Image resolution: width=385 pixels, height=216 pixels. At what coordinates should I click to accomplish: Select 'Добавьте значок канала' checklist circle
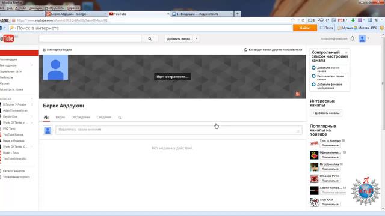pos(313,68)
